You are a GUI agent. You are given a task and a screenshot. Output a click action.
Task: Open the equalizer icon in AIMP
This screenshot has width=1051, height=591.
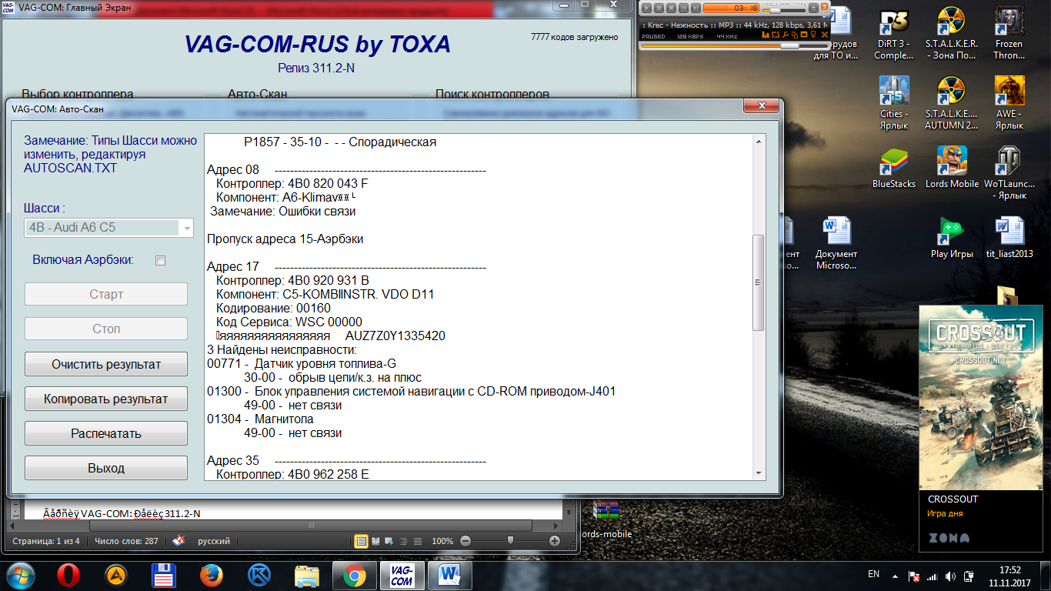coord(766,35)
